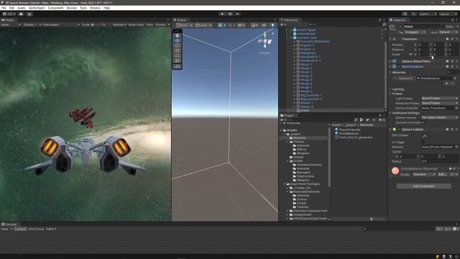Click the Step frame button
The width and height of the screenshot is (460, 259).
click(x=238, y=14)
